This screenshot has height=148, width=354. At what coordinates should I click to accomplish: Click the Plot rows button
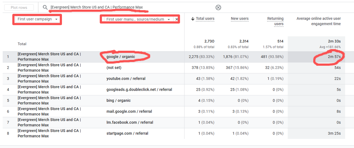tap(19, 7)
